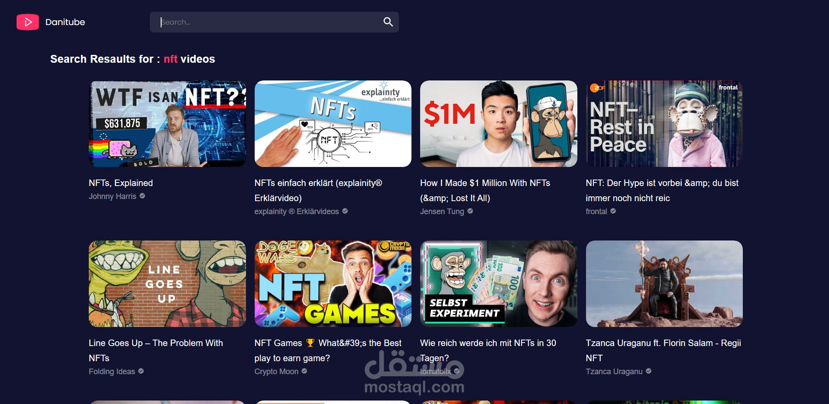Open Johnny Harris channel name
The image size is (829, 404).
[113, 196]
